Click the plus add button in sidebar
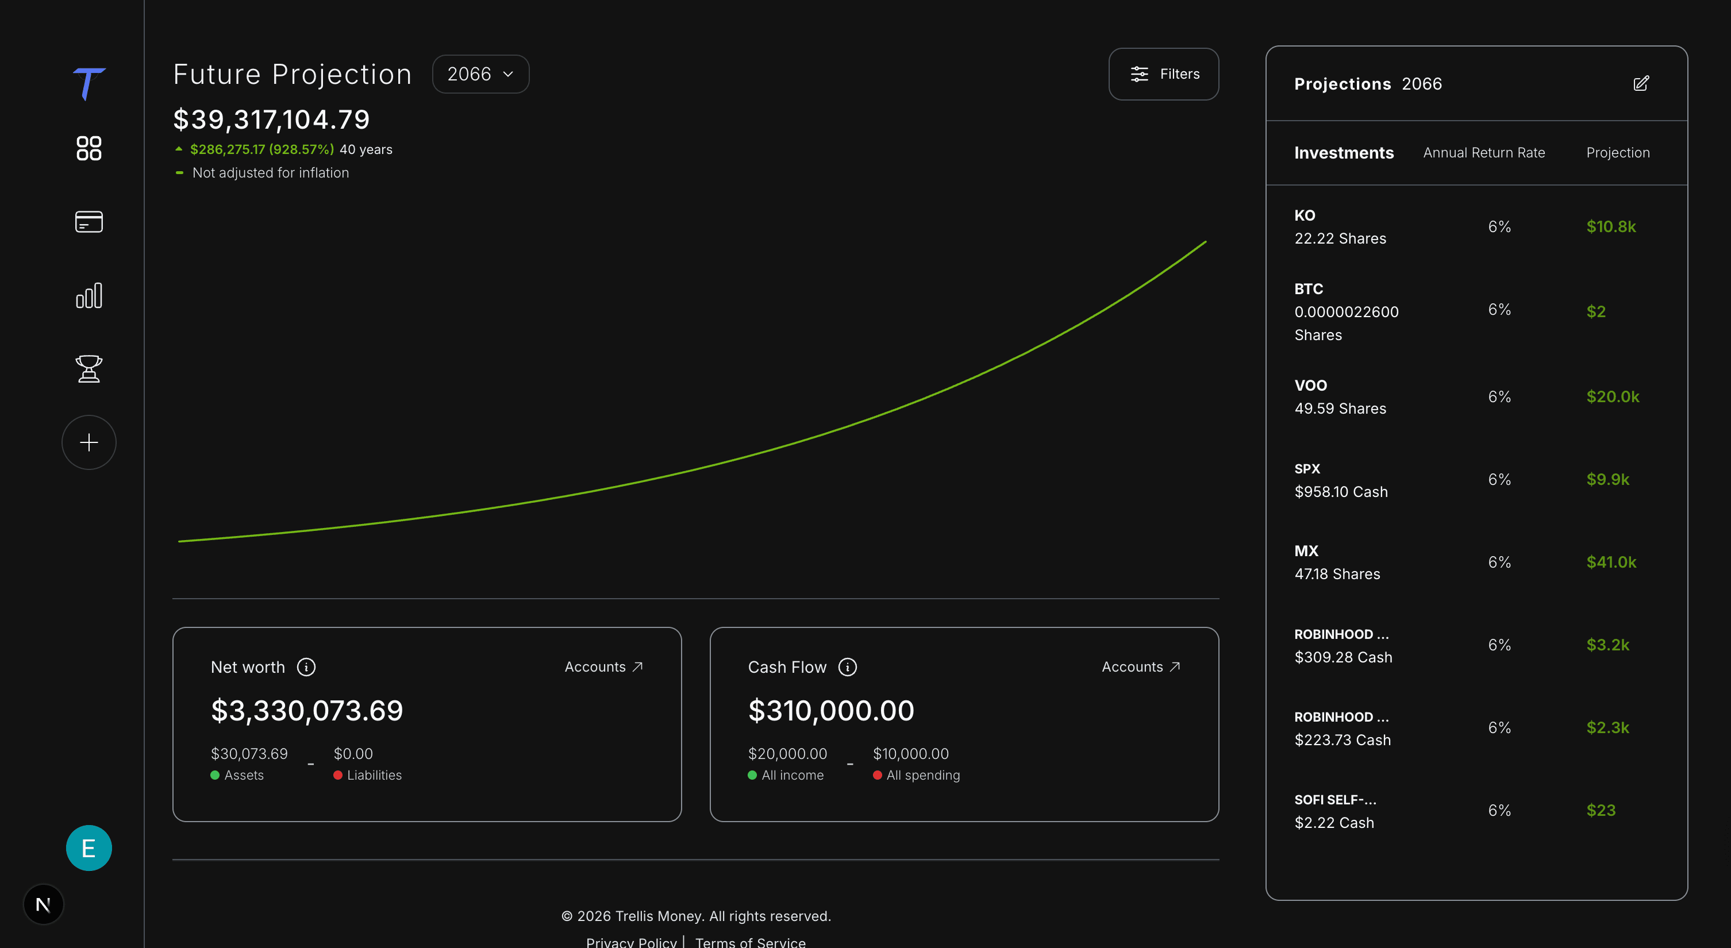 [89, 442]
